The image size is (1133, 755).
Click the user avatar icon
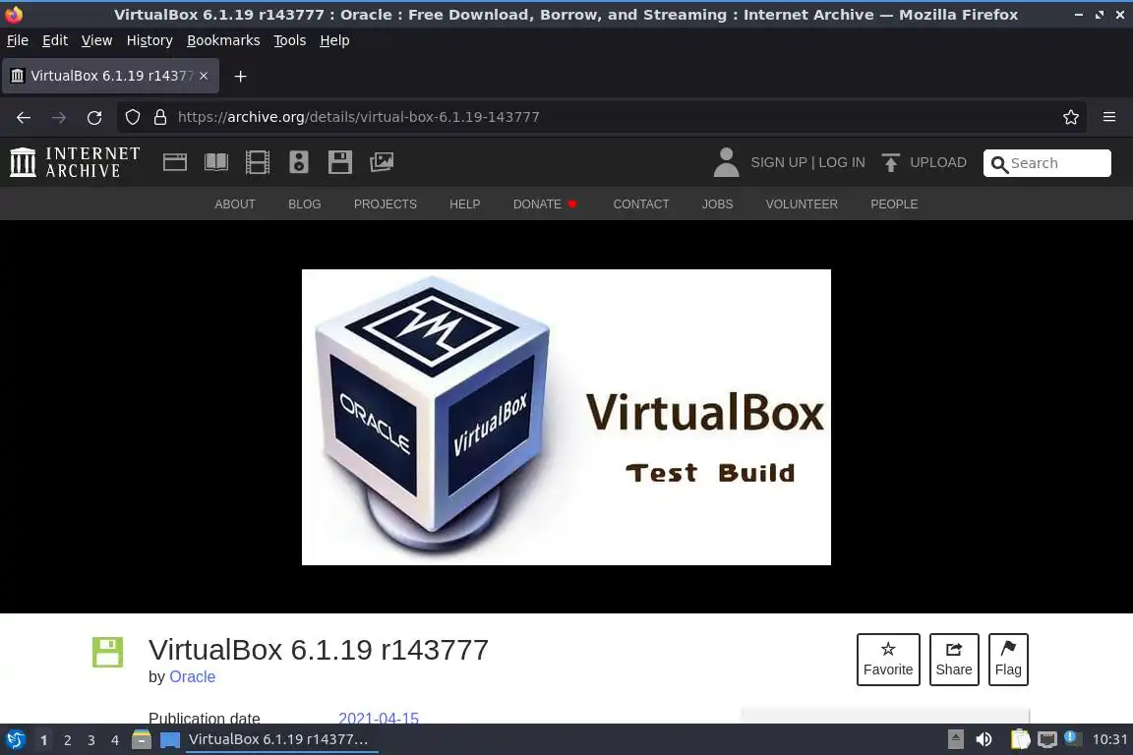tap(726, 162)
